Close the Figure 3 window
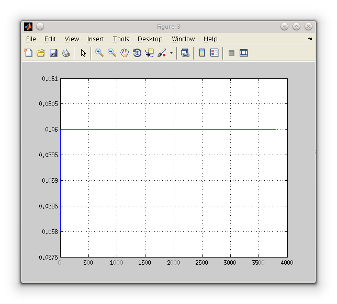 [308, 27]
